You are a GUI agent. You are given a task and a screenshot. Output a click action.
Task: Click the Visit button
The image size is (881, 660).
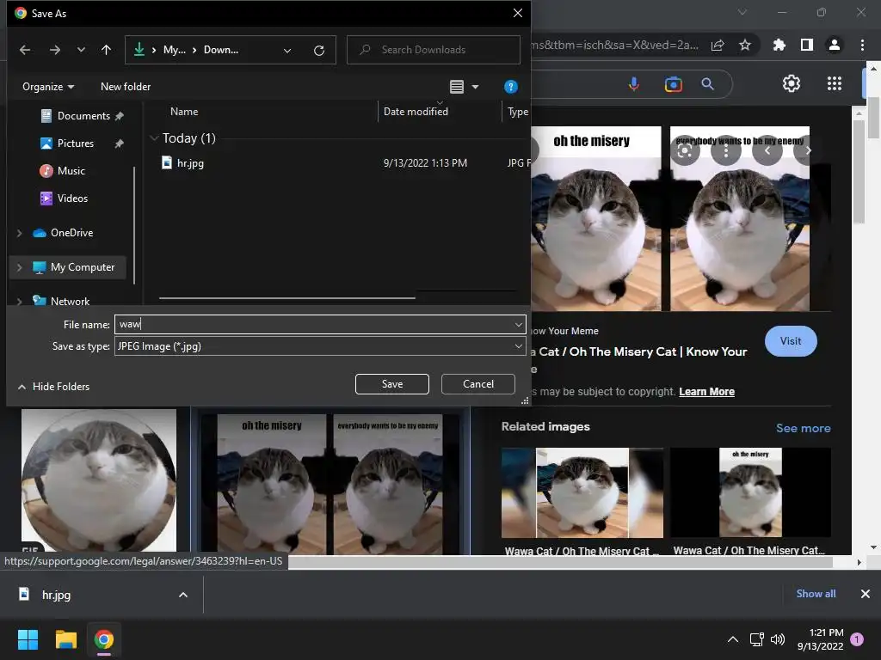tap(791, 341)
